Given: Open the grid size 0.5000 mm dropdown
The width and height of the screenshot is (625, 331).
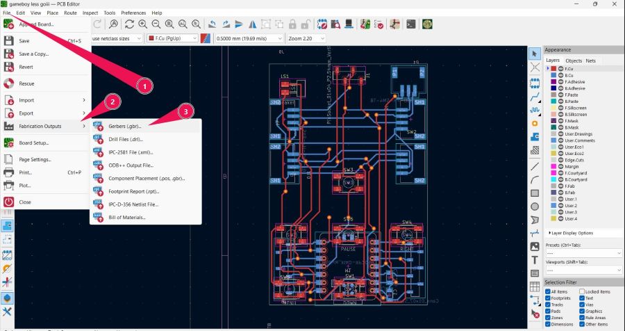Looking at the screenshot, I should [249, 38].
